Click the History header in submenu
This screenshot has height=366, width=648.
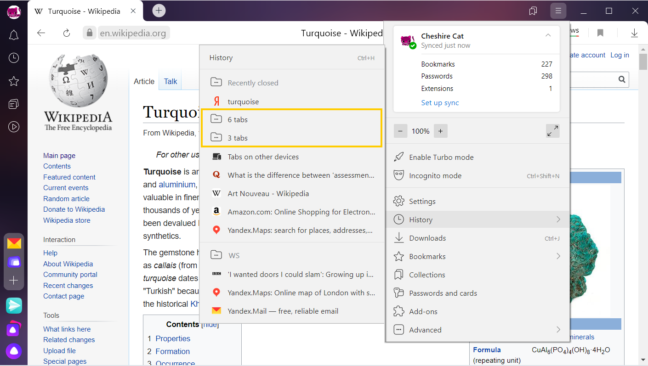[291, 58]
